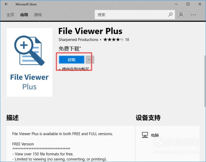Click the 'Limited to viewing' description line
The width and height of the screenshot is (206, 162).
59,159
